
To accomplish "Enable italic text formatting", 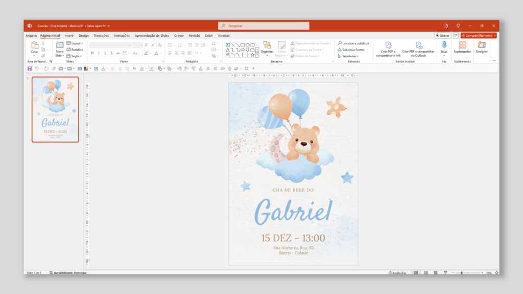I will click(x=99, y=53).
